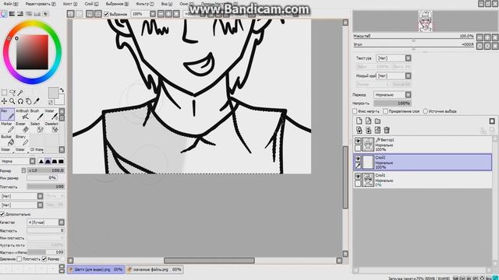This screenshot has width=499, height=280.
Task: Select the Brush tool
Action: (37, 114)
